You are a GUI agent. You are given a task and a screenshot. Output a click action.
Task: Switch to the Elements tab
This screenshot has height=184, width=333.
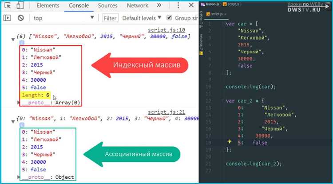point(48,5)
